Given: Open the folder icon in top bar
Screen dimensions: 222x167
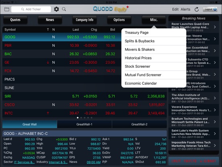Looking at the screenshot, I should point(7,9).
